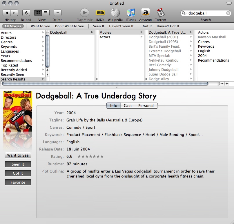
Task: Click the horizontal browser scrollbar
Action: pos(105,84)
